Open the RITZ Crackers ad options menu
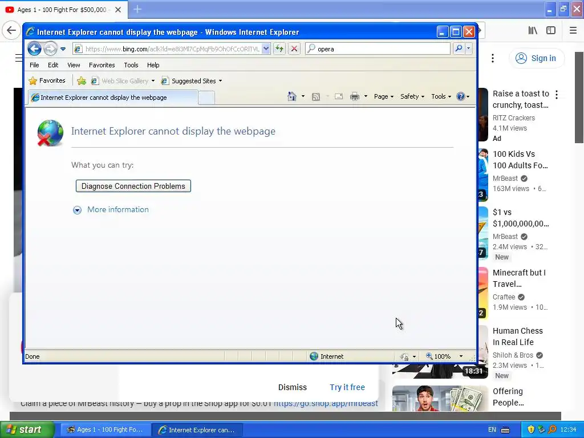The image size is (584, 438). point(557,95)
